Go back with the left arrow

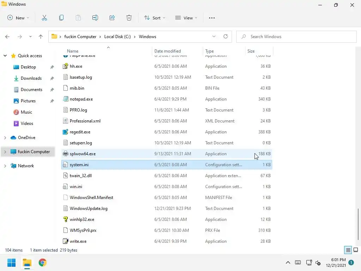(7, 37)
